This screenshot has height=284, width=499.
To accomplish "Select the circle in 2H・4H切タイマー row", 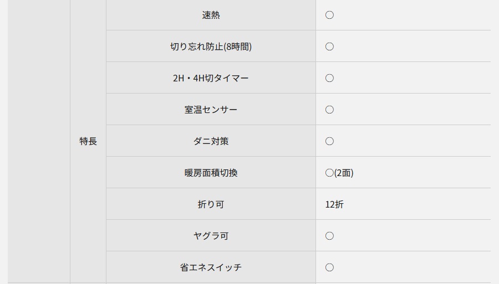I will pyautogui.click(x=329, y=78).
